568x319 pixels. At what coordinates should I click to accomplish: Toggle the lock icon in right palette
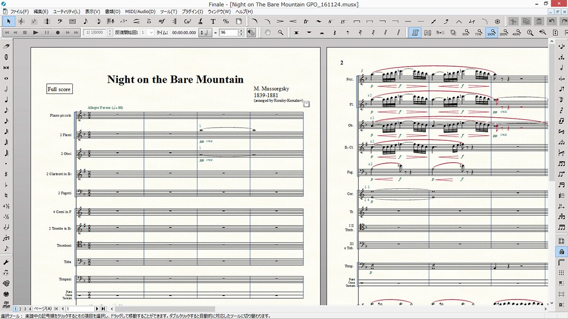pos(561,251)
